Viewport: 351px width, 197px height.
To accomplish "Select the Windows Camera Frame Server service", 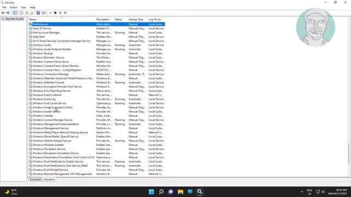I will coord(97,62).
